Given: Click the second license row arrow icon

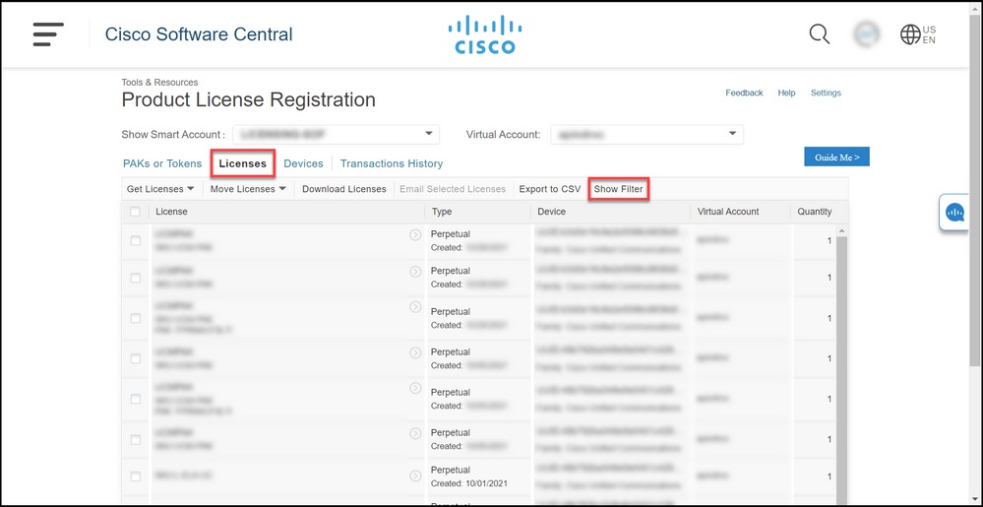Looking at the screenshot, I should pos(415,271).
